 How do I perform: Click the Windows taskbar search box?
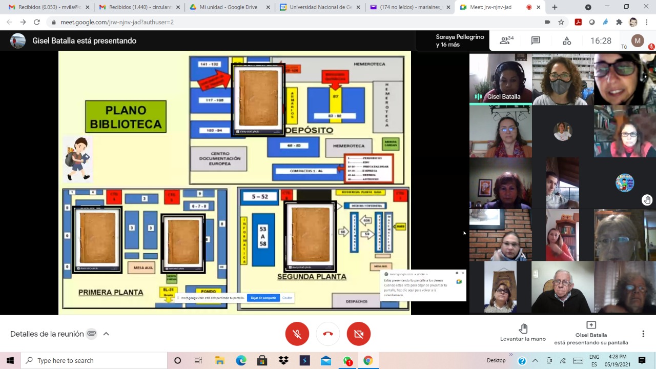[x=95, y=360]
